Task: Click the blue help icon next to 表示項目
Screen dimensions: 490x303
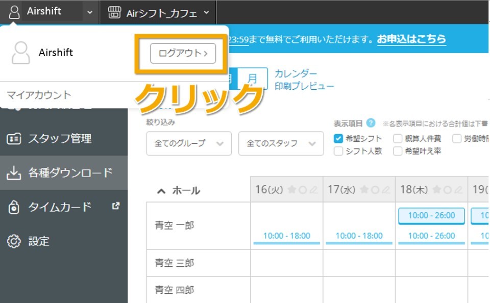Action: (371, 123)
